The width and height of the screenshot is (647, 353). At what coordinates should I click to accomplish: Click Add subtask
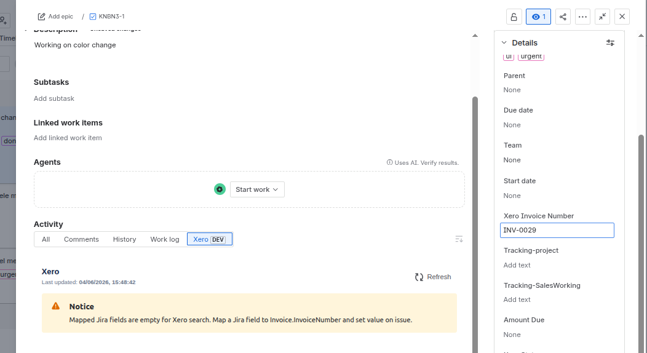(x=54, y=98)
